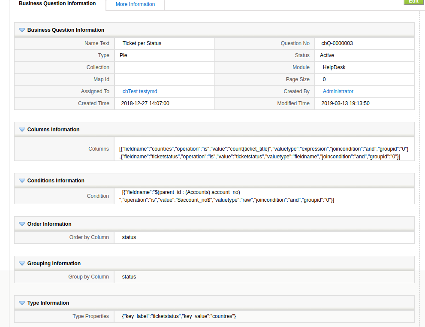425x327 pixels.
Task: Click the Order by Column status value
Action: tap(129, 237)
